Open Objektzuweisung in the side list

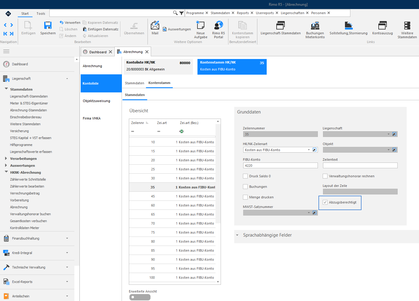(96, 101)
